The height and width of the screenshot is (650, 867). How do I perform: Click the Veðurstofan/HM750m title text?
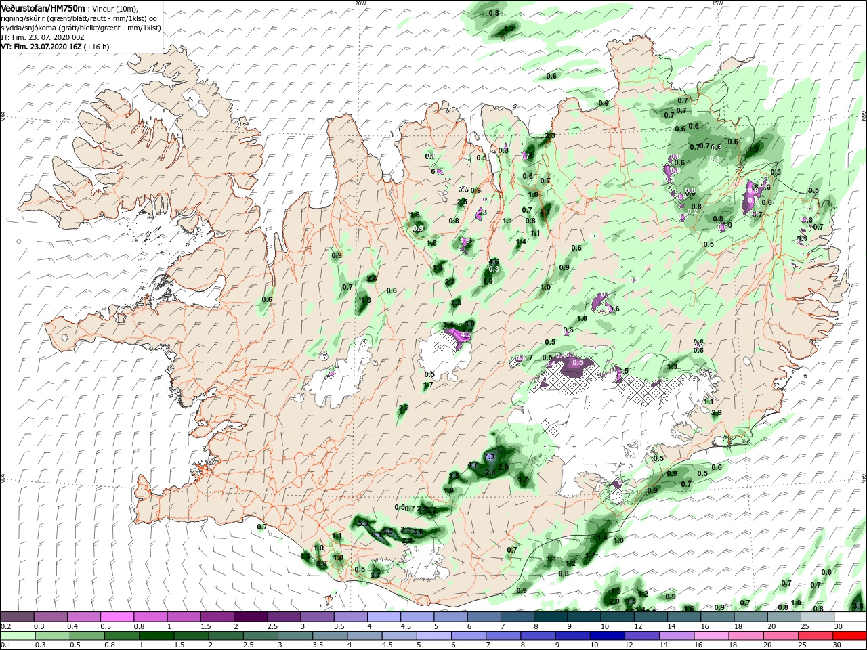click(42, 8)
